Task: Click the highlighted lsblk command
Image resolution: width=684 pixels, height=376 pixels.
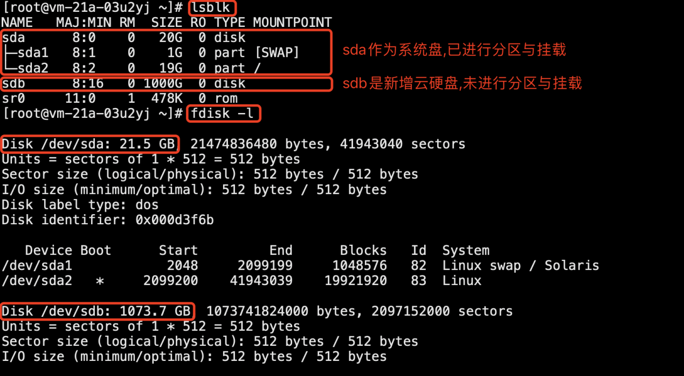Action: pos(213,8)
